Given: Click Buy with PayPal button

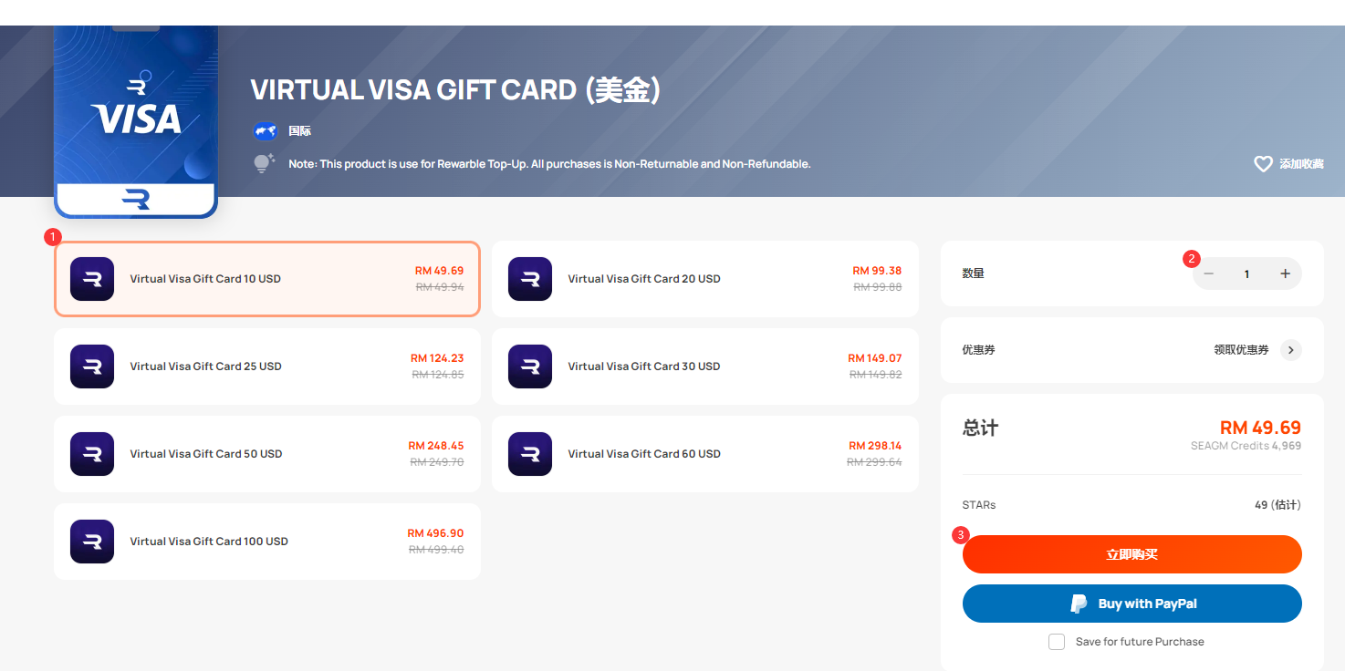Looking at the screenshot, I should pyautogui.click(x=1132, y=604).
